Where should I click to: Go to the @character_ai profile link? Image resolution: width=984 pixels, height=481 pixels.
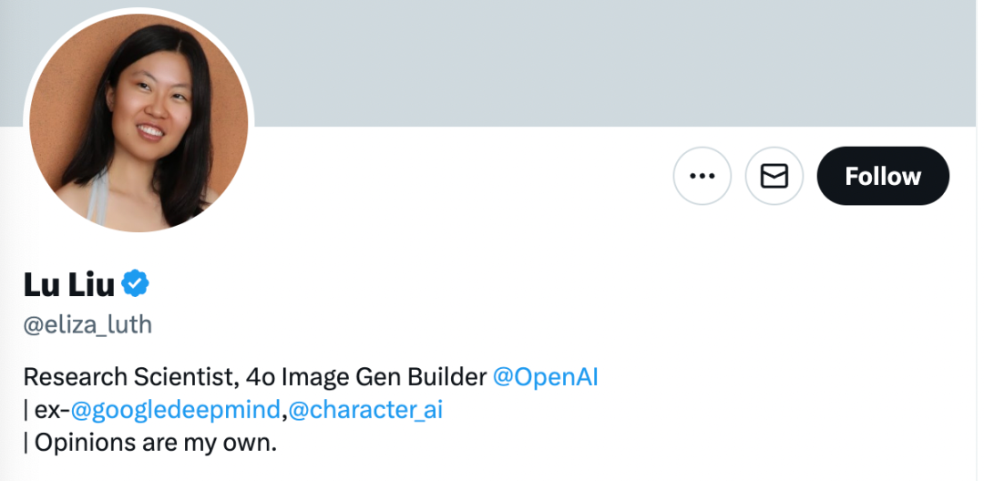(365, 410)
